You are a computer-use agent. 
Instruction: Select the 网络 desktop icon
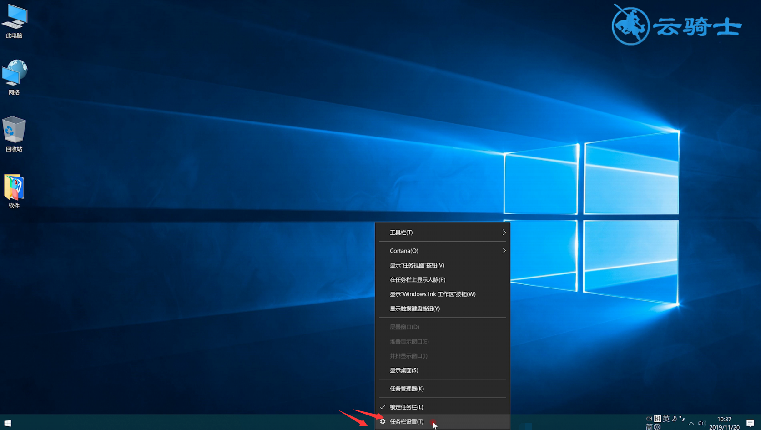[14, 77]
